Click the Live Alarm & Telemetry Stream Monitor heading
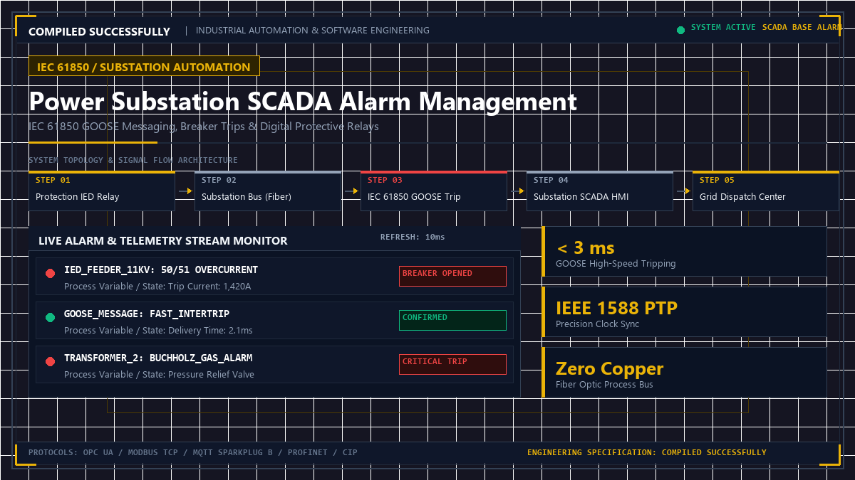Screen dimensions: 855x480 (x=163, y=240)
